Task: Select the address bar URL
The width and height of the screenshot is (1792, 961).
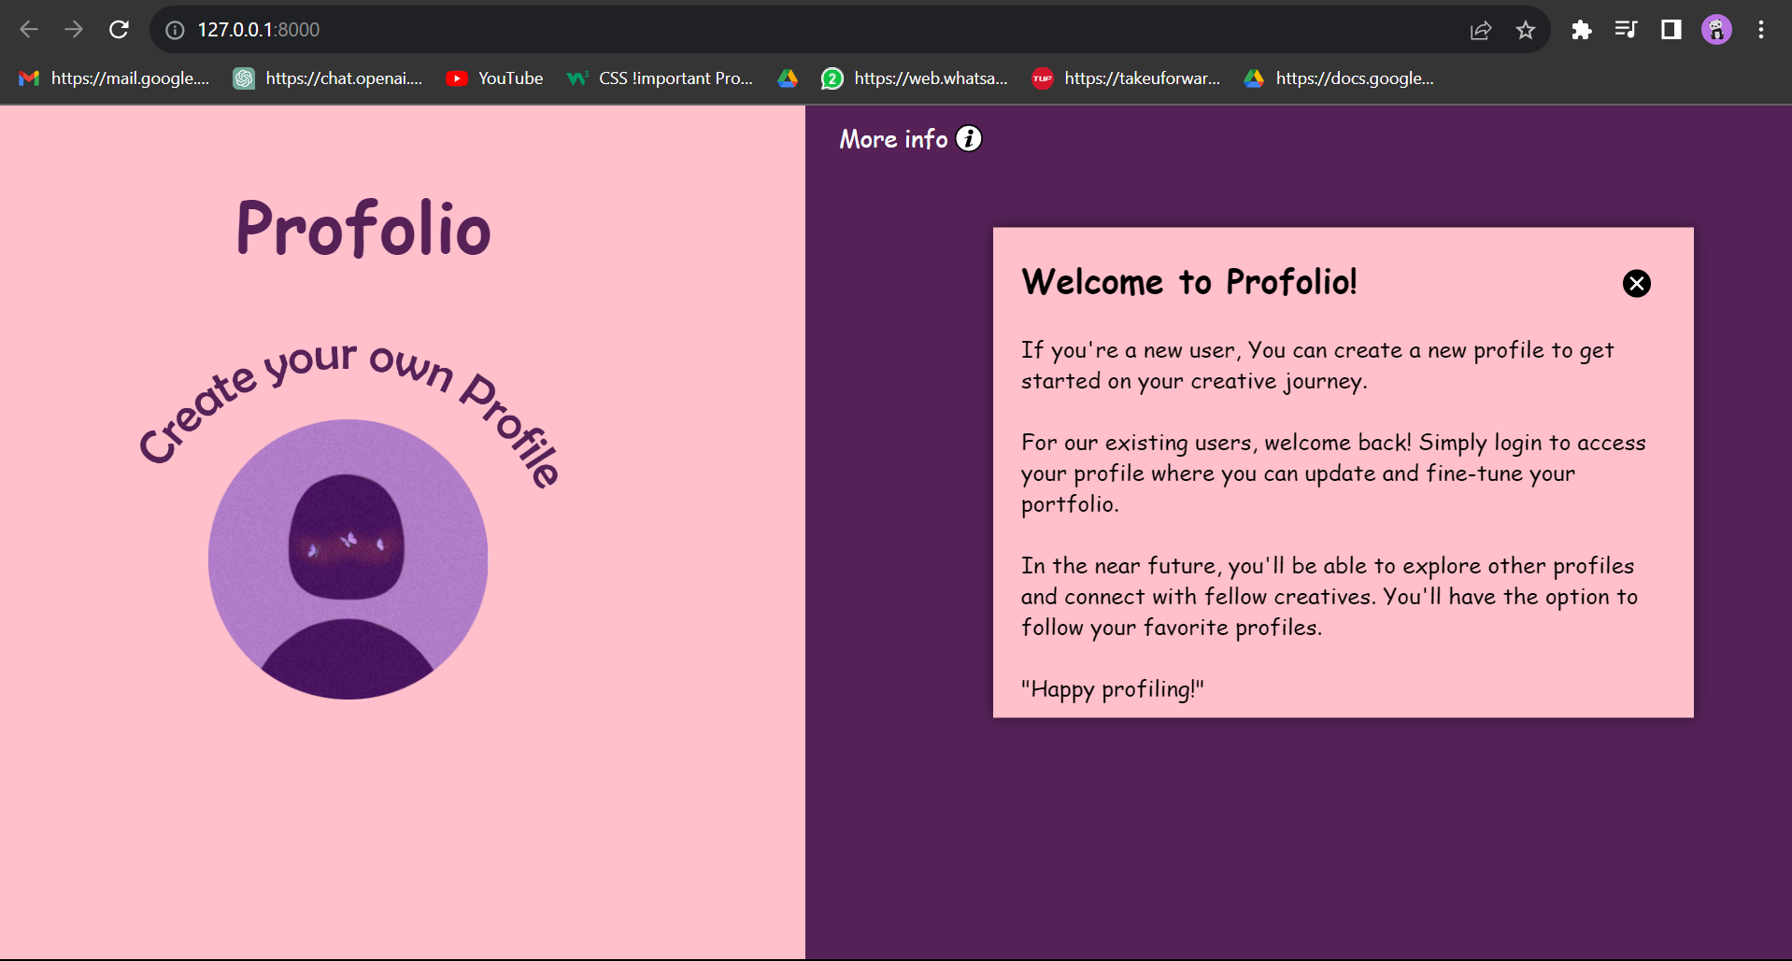Action: tap(259, 29)
